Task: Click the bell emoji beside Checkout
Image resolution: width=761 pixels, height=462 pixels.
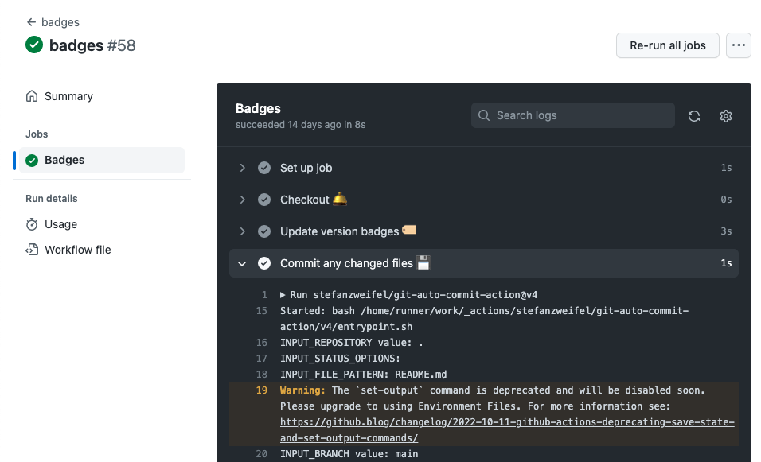Action: pos(340,199)
